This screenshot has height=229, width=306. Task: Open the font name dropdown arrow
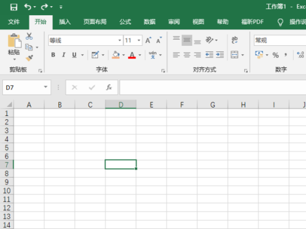click(x=120, y=40)
